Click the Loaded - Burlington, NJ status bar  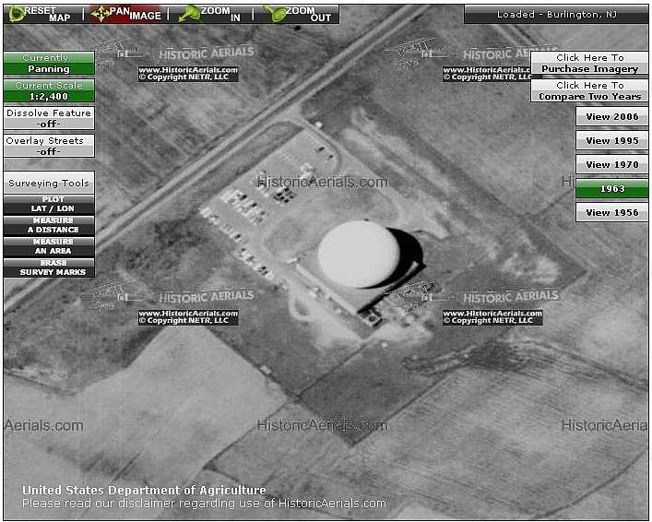pyautogui.click(x=556, y=15)
